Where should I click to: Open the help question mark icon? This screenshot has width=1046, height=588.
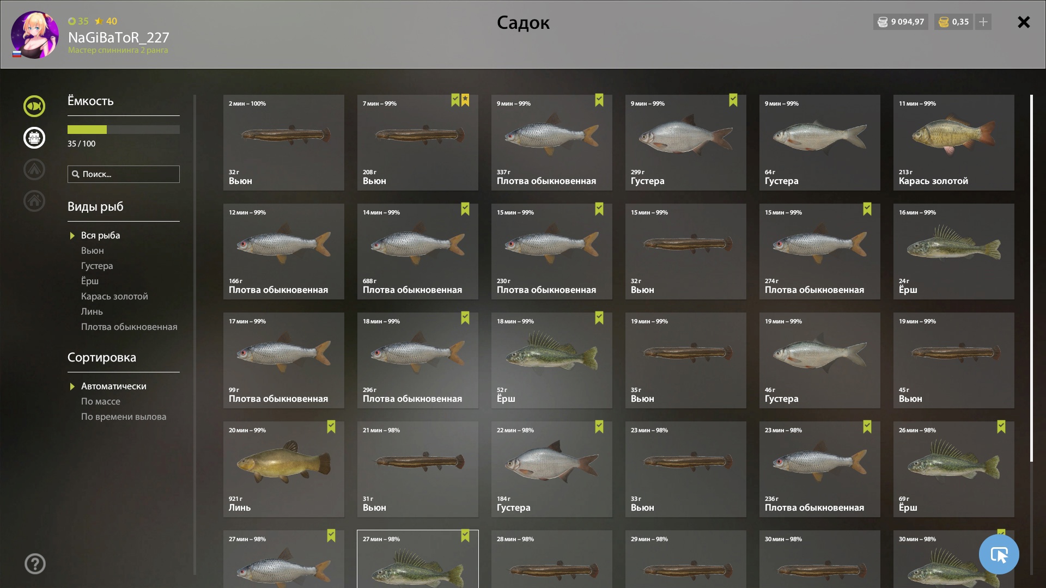pos(35,563)
